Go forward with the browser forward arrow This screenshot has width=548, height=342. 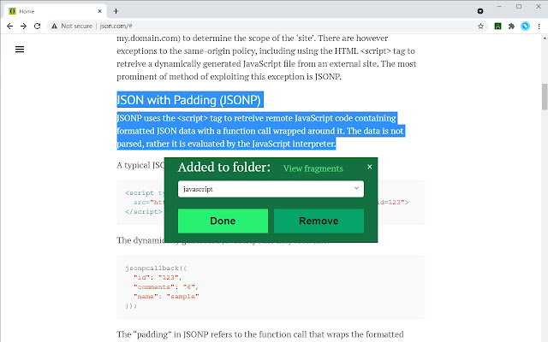point(23,27)
